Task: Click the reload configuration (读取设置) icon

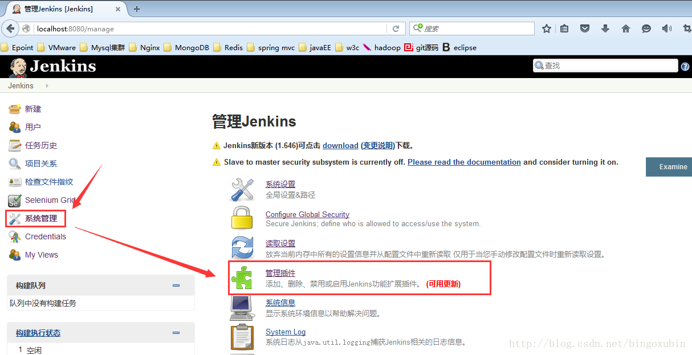Action: 242,248
